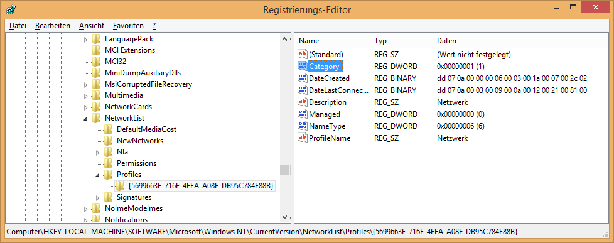Click the string icon of (Standard) value
This screenshot has width=614, height=243.
click(x=303, y=54)
